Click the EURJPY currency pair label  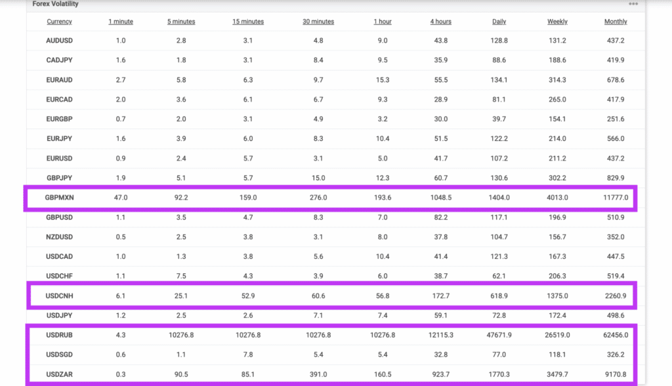coord(60,139)
